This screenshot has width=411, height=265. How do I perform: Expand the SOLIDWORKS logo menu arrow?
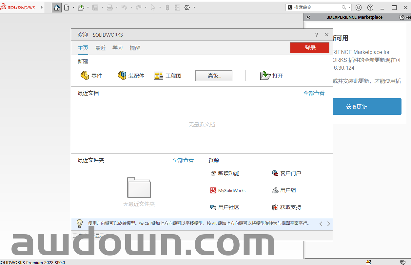pyautogui.click(x=42, y=8)
